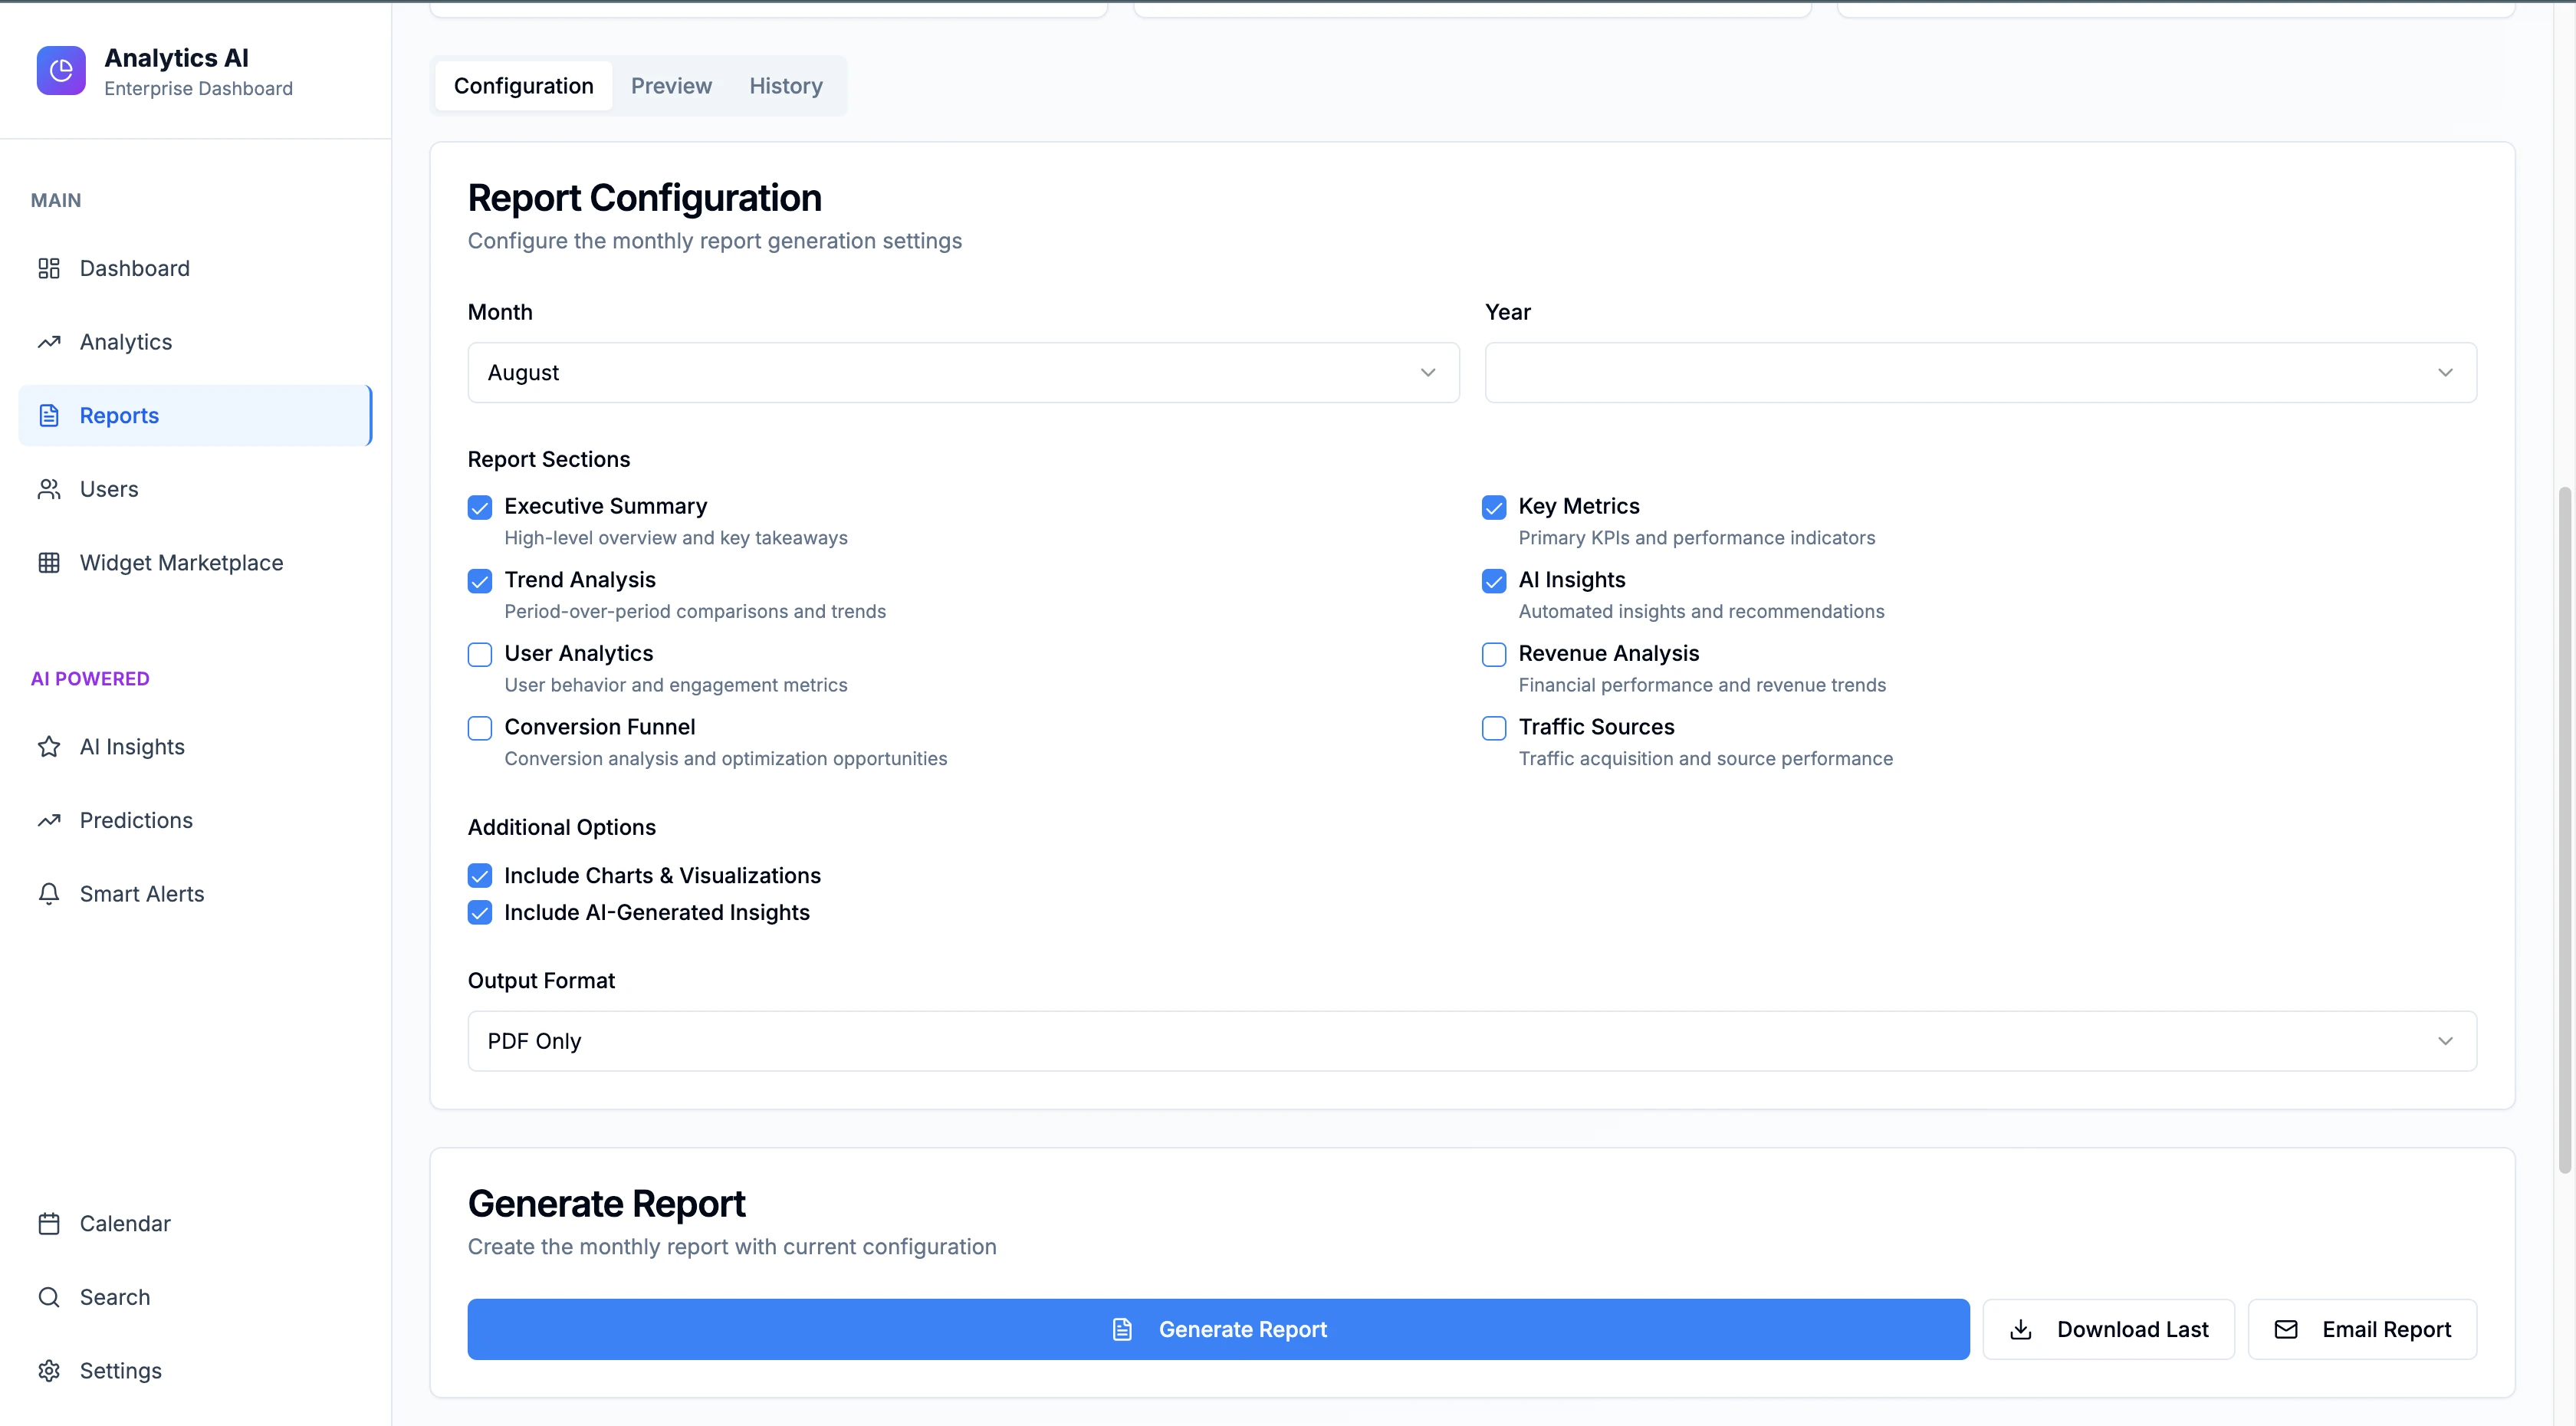This screenshot has width=2576, height=1426.
Task: Open Search from sidebar
Action: pyautogui.click(x=195, y=1297)
